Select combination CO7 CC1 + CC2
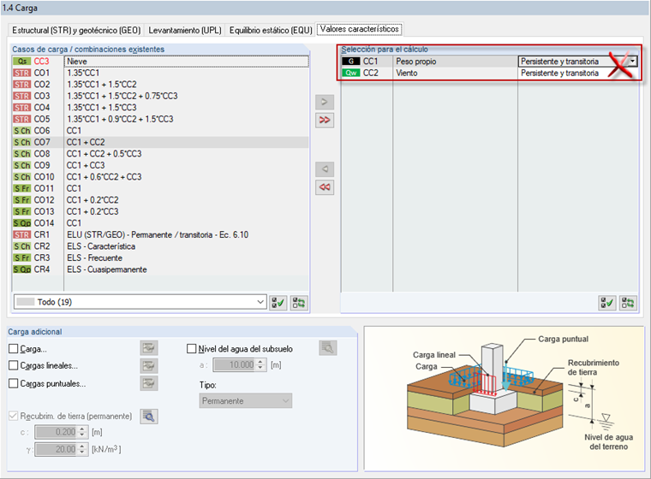651x479 pixels. (x=161, y=142)
